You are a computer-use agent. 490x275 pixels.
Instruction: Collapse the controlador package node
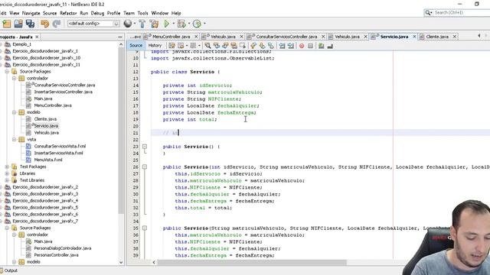14,78
